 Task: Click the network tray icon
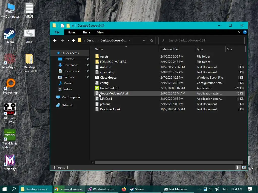211,189
